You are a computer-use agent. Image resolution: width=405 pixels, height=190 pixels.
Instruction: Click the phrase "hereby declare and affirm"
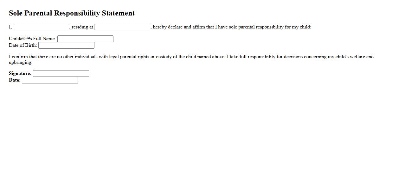click(x=179, y=27)
